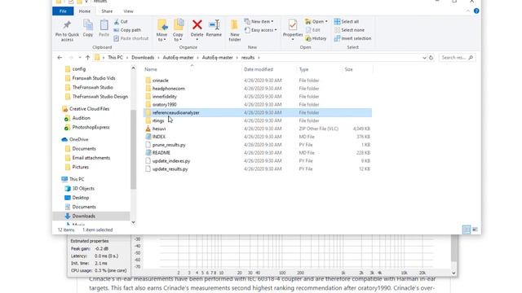Expand address bar history dropdown
The image size is (522, 293).
coord(424,58)
